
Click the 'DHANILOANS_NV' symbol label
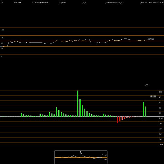click(115, 3)
